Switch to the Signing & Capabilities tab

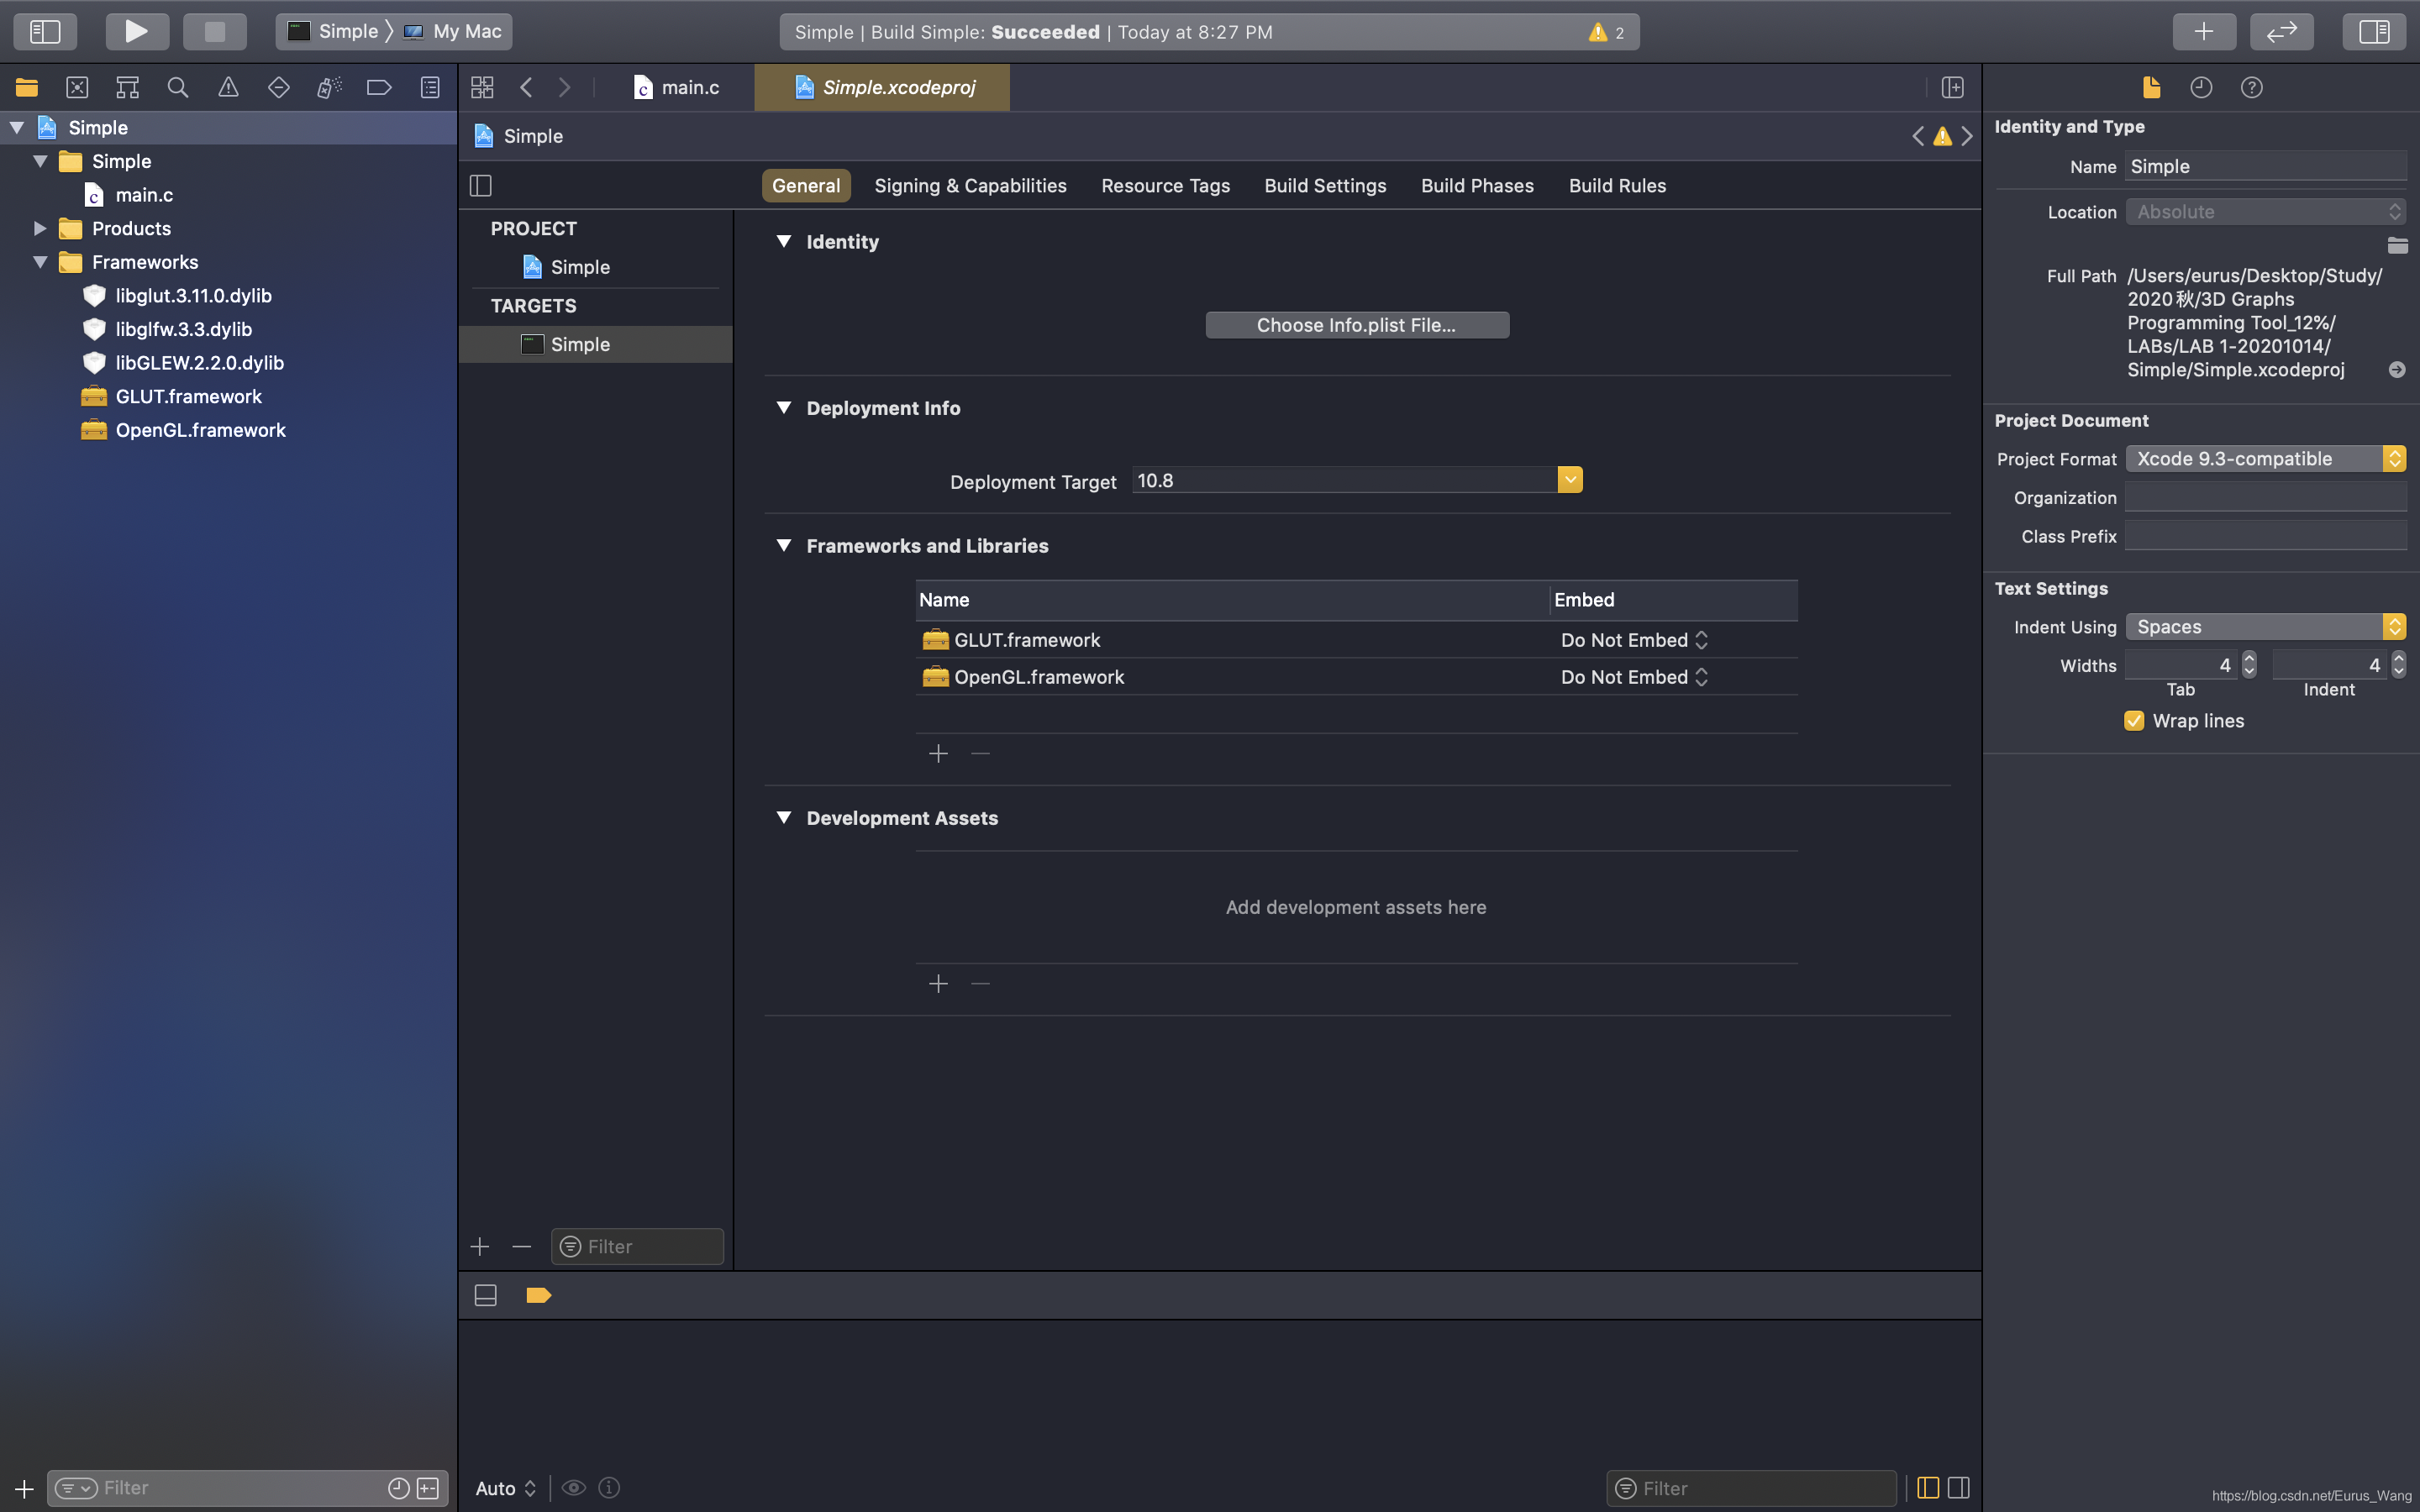pos(970,185)
